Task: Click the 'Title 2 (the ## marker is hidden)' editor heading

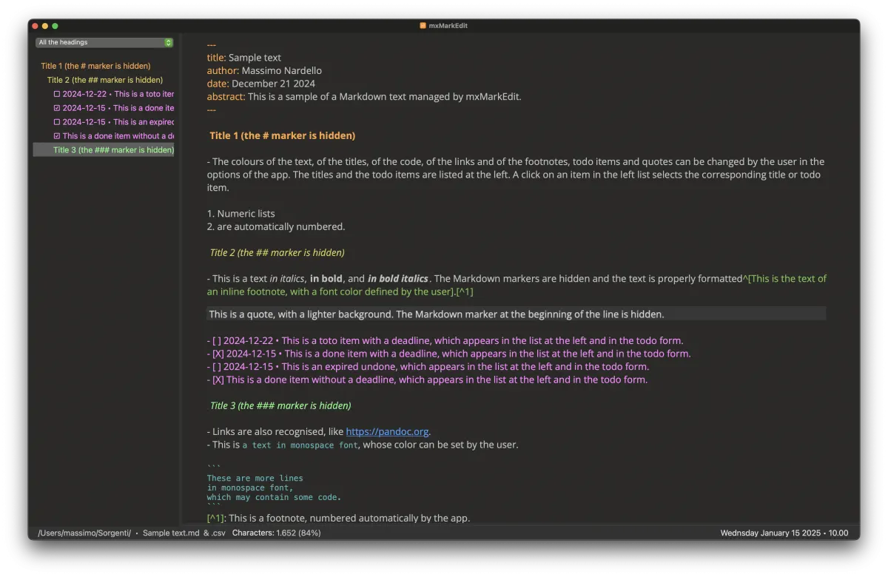Action: pos(277,252)
